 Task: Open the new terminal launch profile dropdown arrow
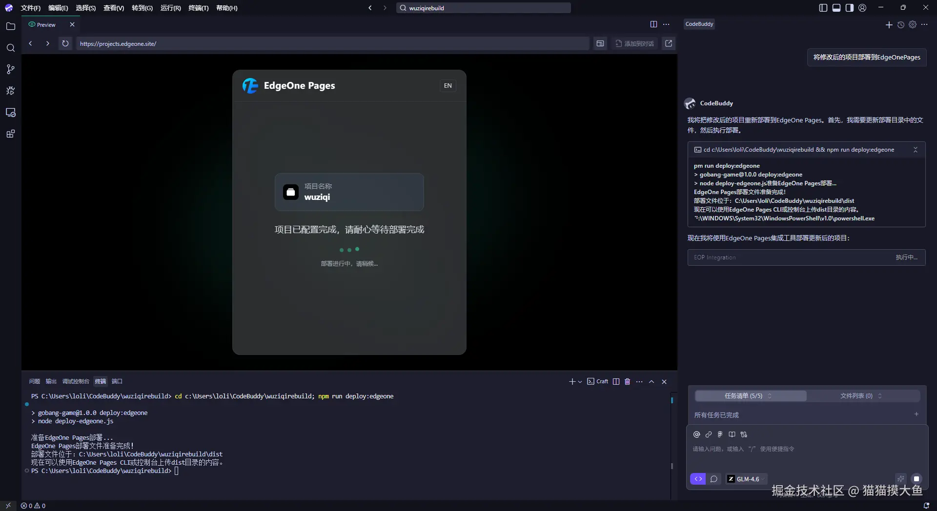(580, 382)
